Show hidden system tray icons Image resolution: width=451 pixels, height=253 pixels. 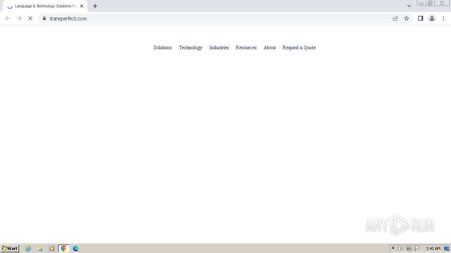coord(393,248)
